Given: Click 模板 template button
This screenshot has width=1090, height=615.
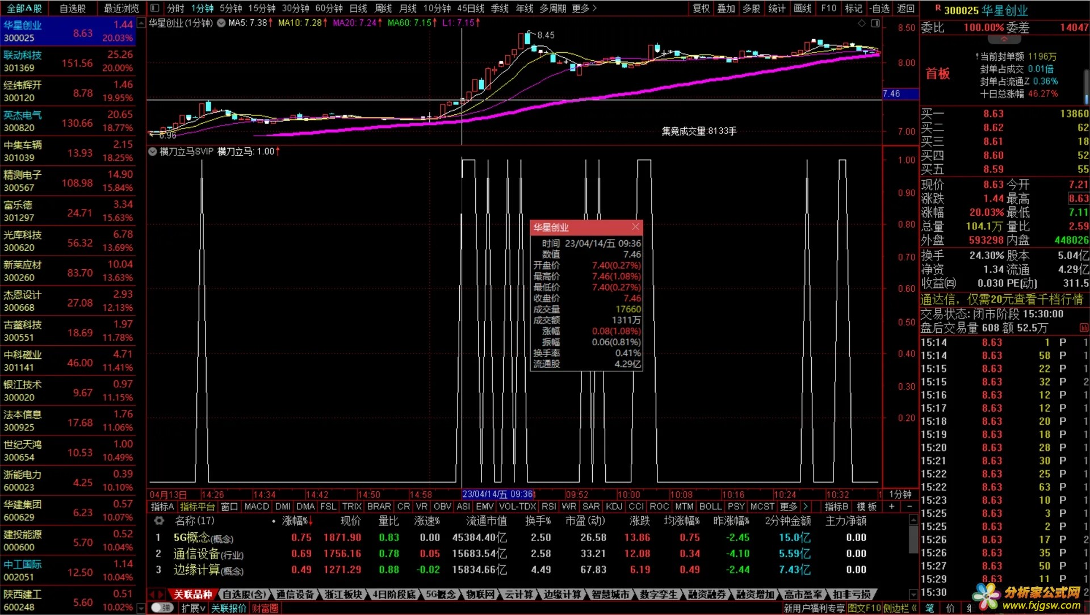Looking at the screenshot, I should click(x=866, y=507).
